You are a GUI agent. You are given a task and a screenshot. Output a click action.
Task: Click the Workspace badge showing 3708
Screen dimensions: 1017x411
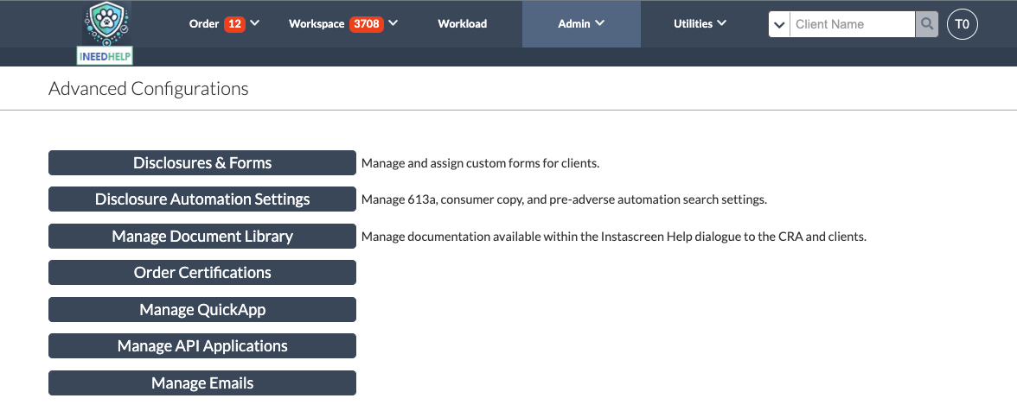[367, 24]
